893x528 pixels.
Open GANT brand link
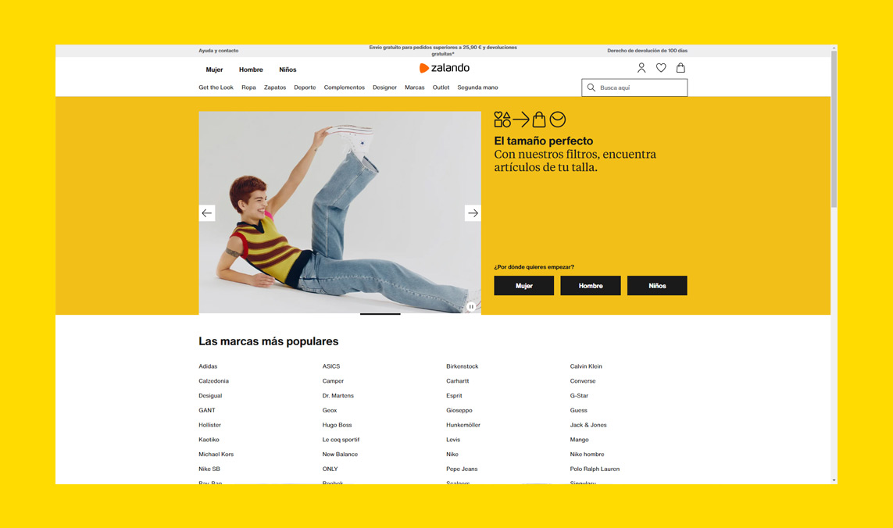point(207,410)
